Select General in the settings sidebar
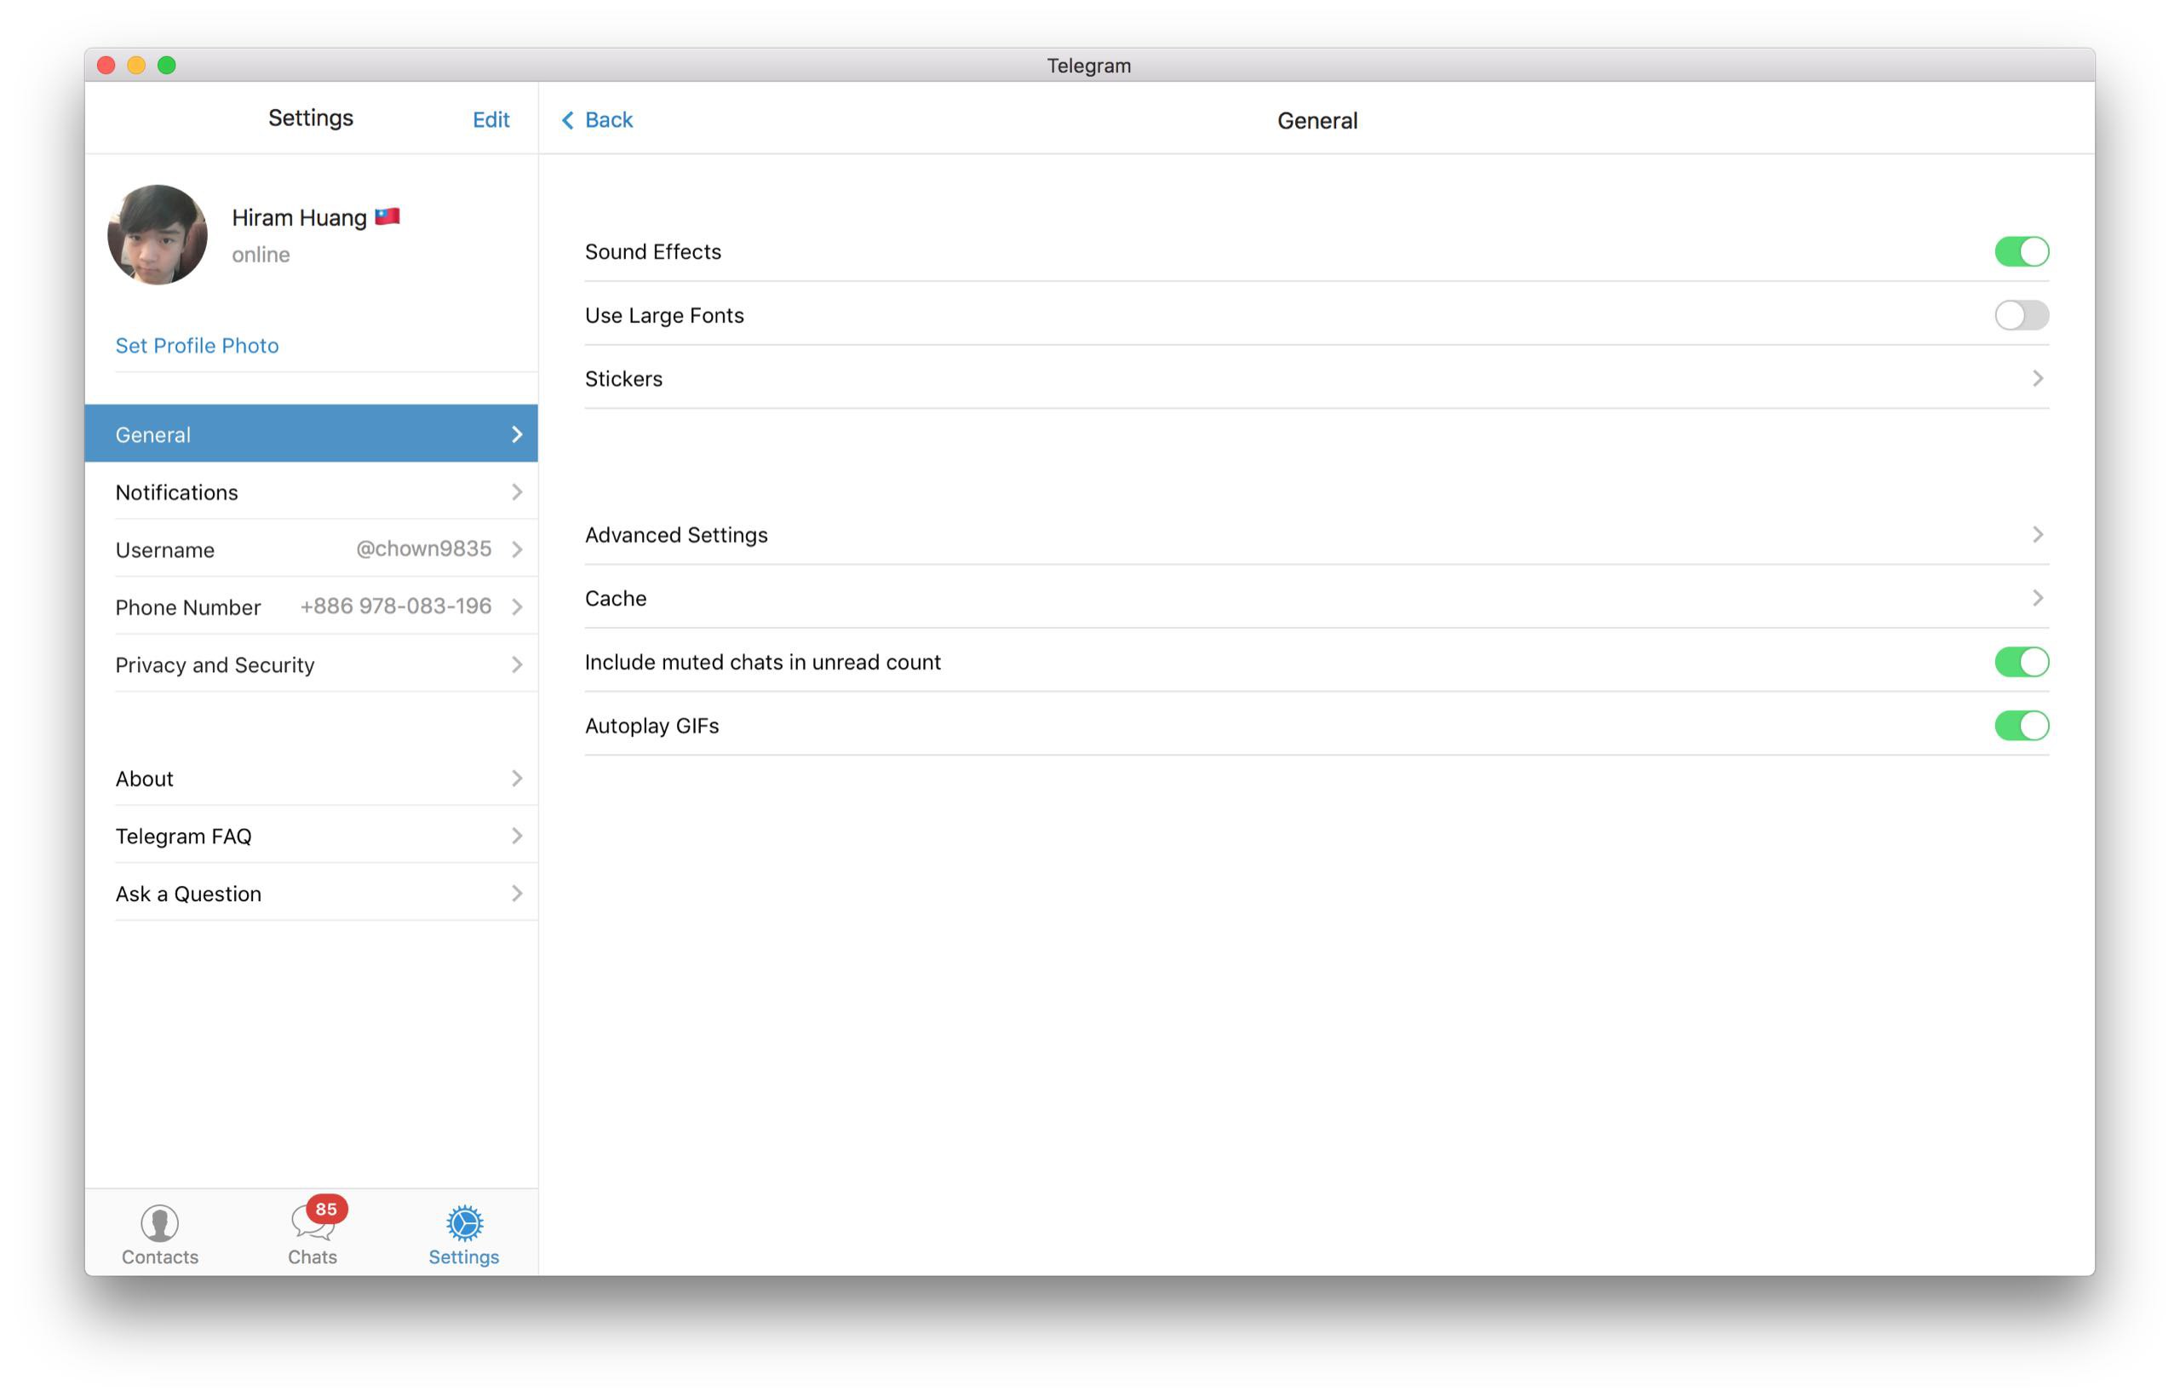This screenshot has height=1397, width=2180. point(311,434)
